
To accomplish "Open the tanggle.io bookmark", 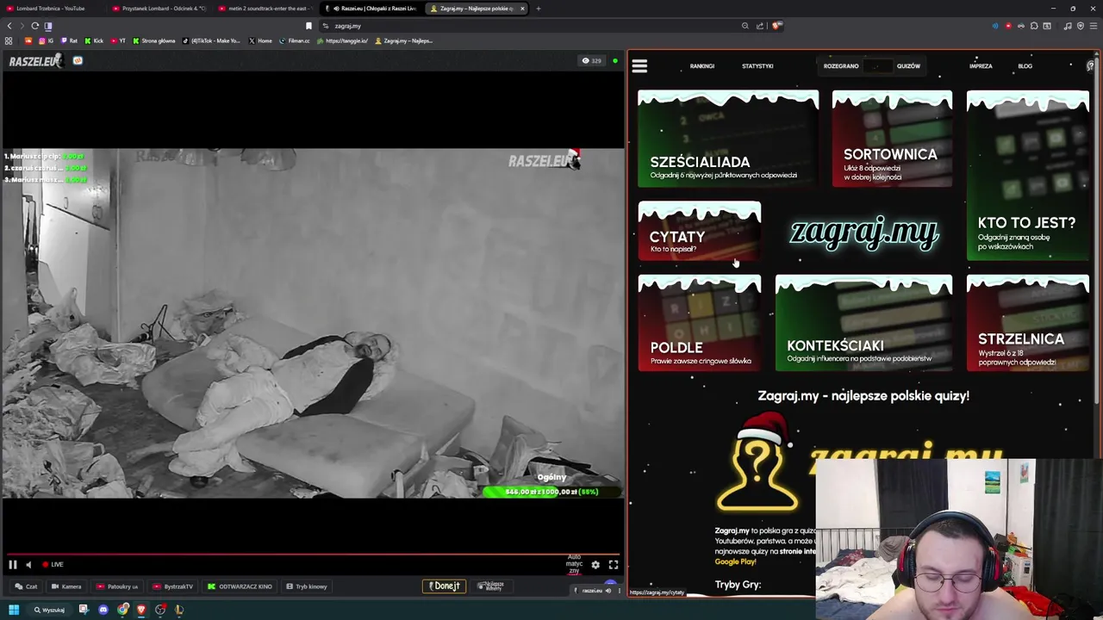I will click(343, 40).
